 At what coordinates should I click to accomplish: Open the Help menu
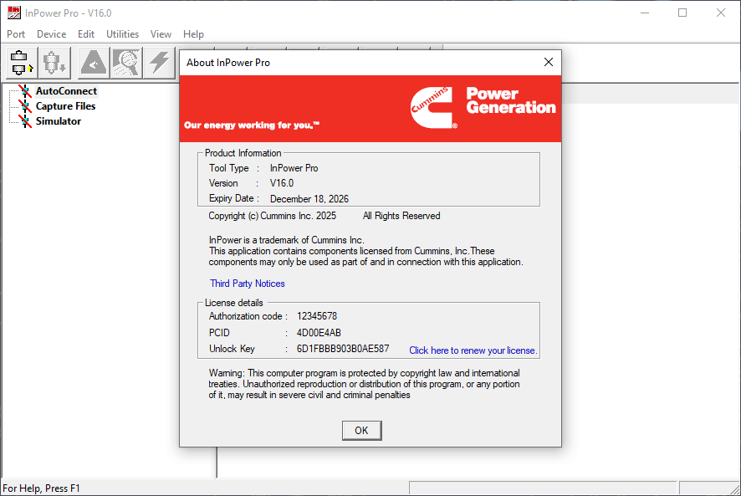tap(193, 34)
